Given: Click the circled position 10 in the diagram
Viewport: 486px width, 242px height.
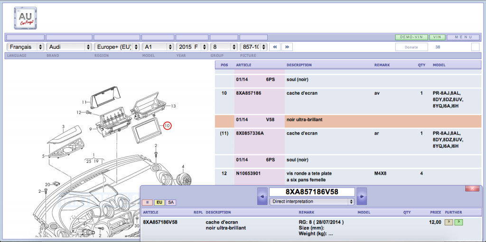Looking at the screenshot, I should click(x=167, y=125).
